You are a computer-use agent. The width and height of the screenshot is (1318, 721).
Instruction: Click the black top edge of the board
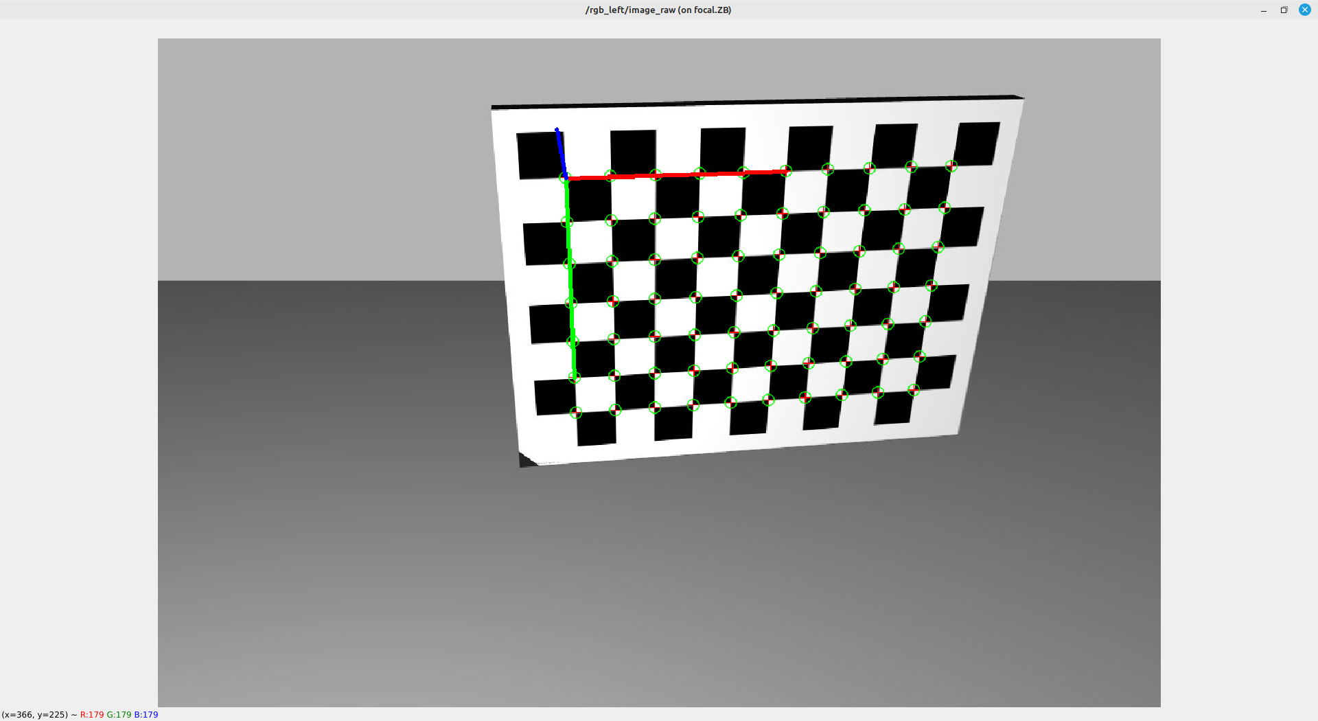[x=755, y=102]
